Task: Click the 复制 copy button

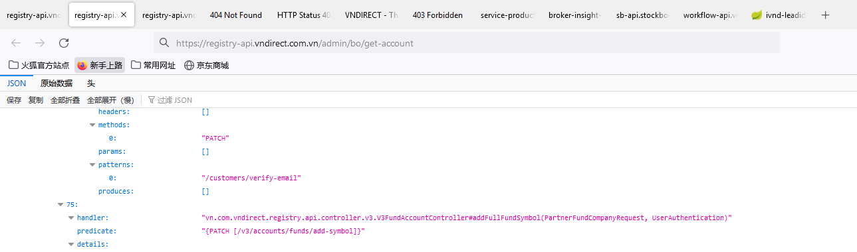Action: 36,100
